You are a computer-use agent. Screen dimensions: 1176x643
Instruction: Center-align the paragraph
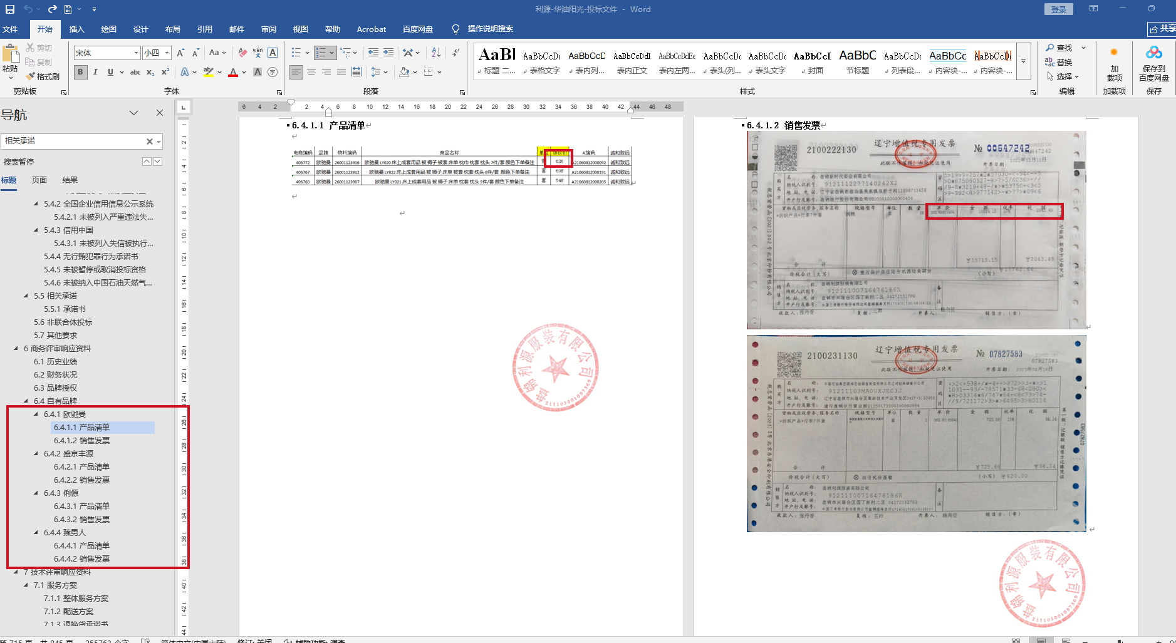311,72
